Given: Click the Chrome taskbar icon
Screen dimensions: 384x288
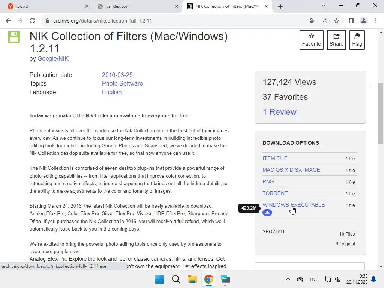Looking at the screenshot, I should tap(208, 279).
